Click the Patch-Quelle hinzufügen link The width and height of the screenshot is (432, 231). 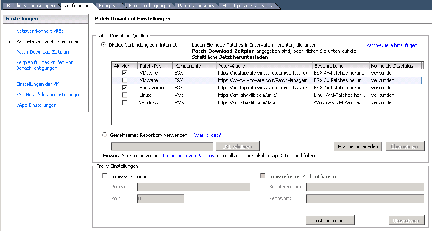(394, 45)
